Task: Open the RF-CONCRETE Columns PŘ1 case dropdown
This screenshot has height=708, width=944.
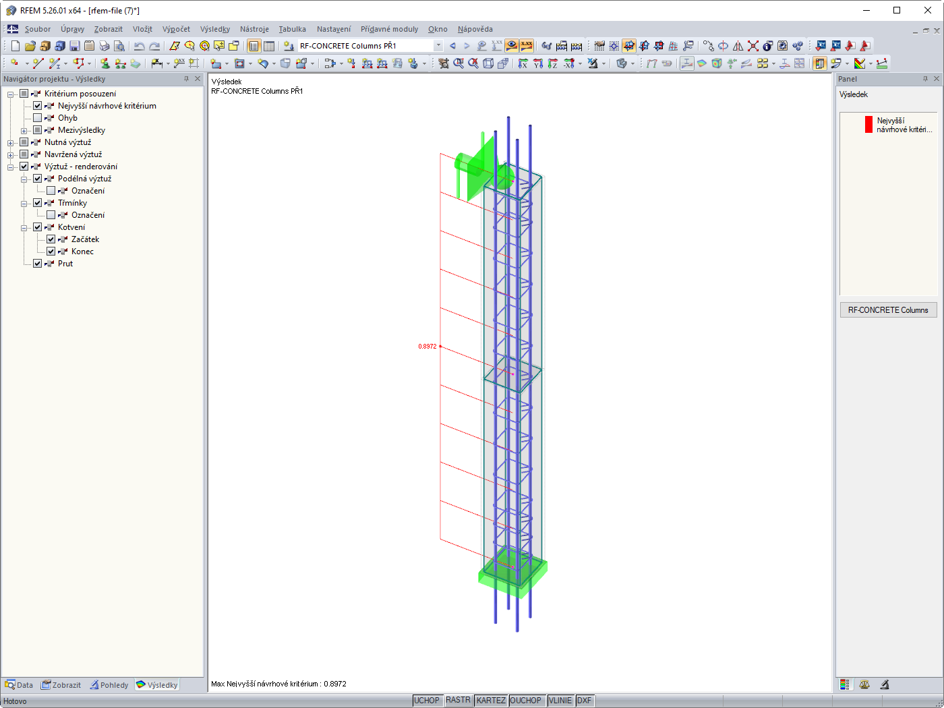Action: pos(438,46)
